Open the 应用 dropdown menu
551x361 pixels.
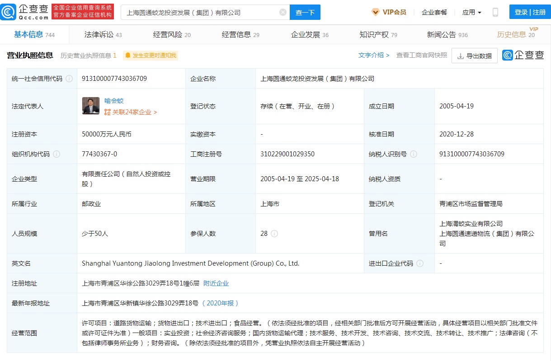coord(471,12)
